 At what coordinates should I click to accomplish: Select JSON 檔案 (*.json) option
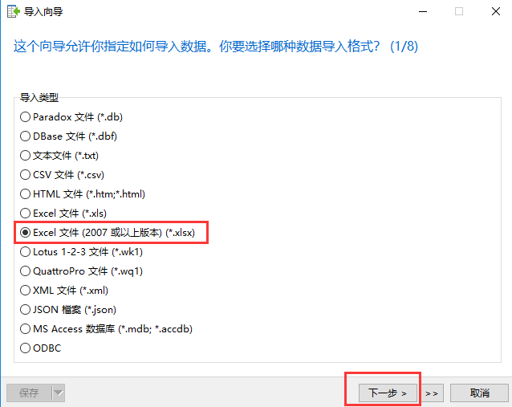coord(68,310)
